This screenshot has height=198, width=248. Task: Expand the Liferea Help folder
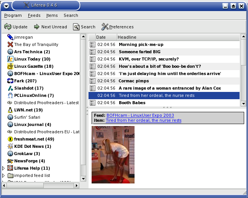tap(4, 168)
